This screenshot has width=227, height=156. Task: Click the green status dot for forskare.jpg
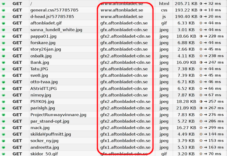tap(3, 43)
